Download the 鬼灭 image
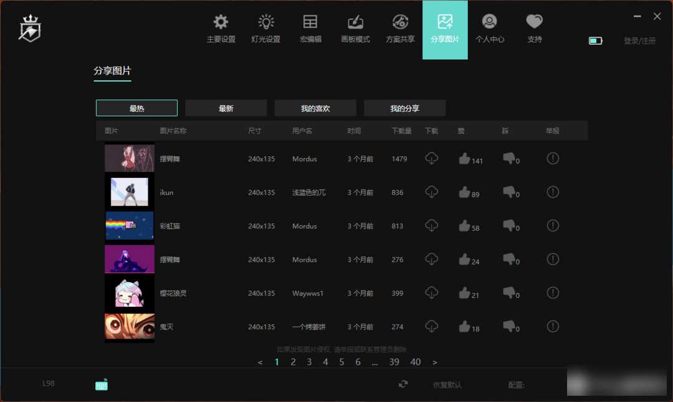The width and height of the screenshot is (673, 402). pos(431,327)
